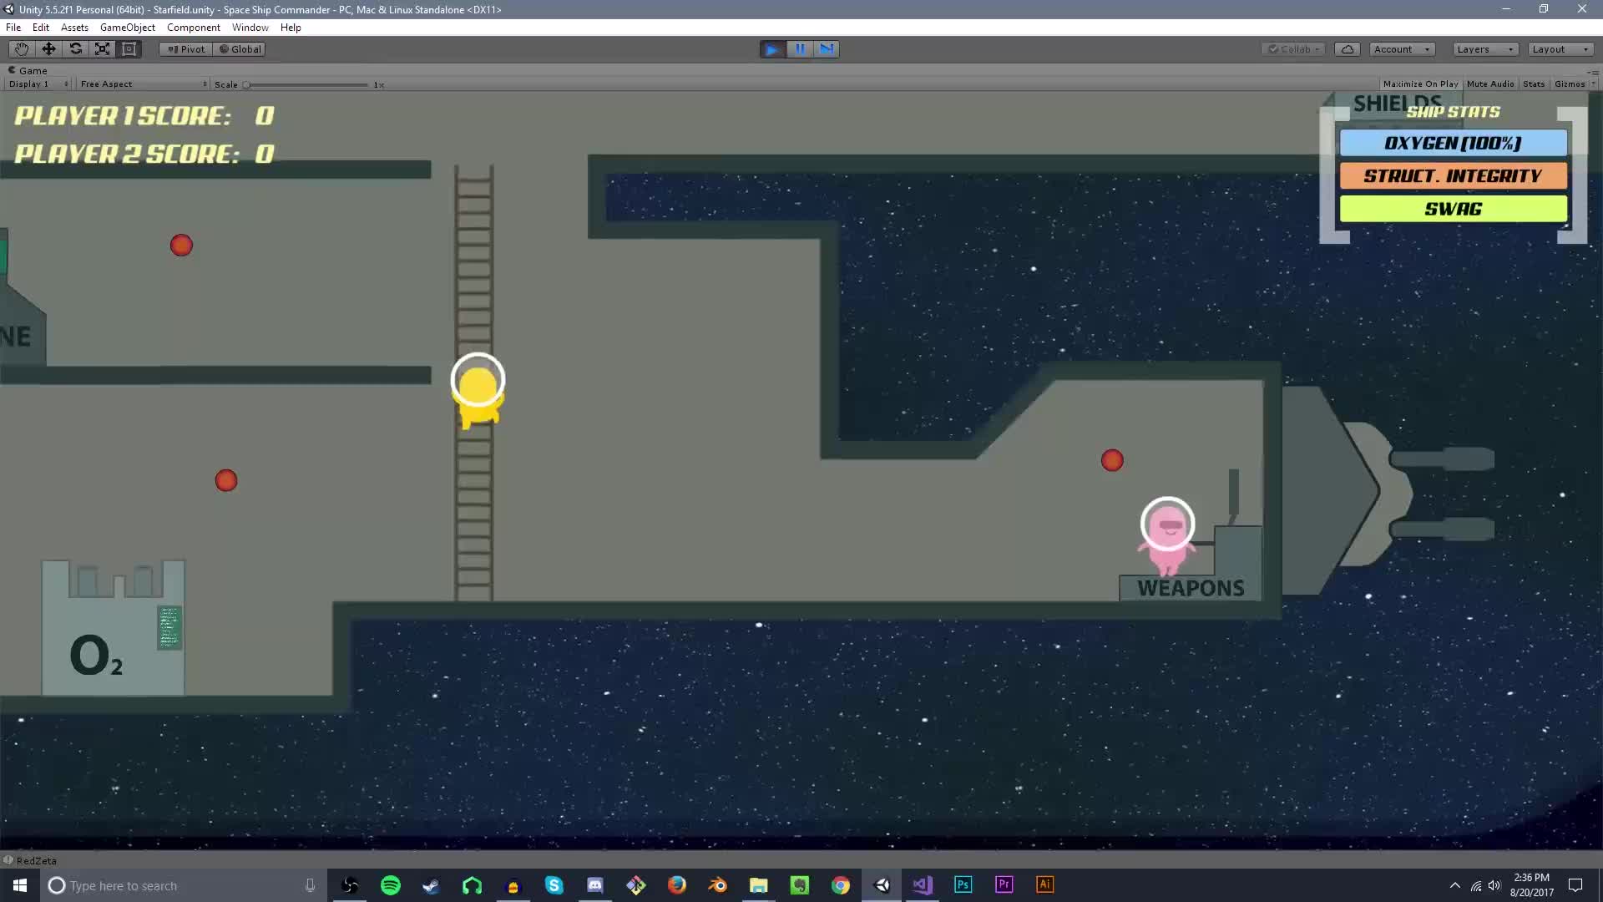Image resolution: width=1603 pixels, height=902 pixels.
Task: Open the Component menu
Action: (x=193, y=28)
